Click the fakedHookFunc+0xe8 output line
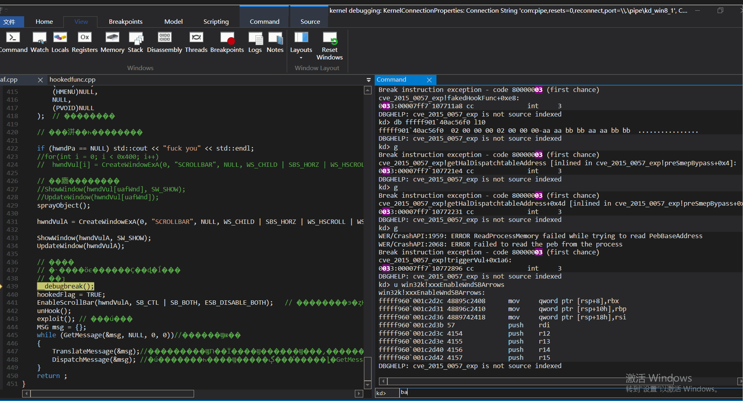The height and width of the screenshot is (401, 743). tap(449, 98)
